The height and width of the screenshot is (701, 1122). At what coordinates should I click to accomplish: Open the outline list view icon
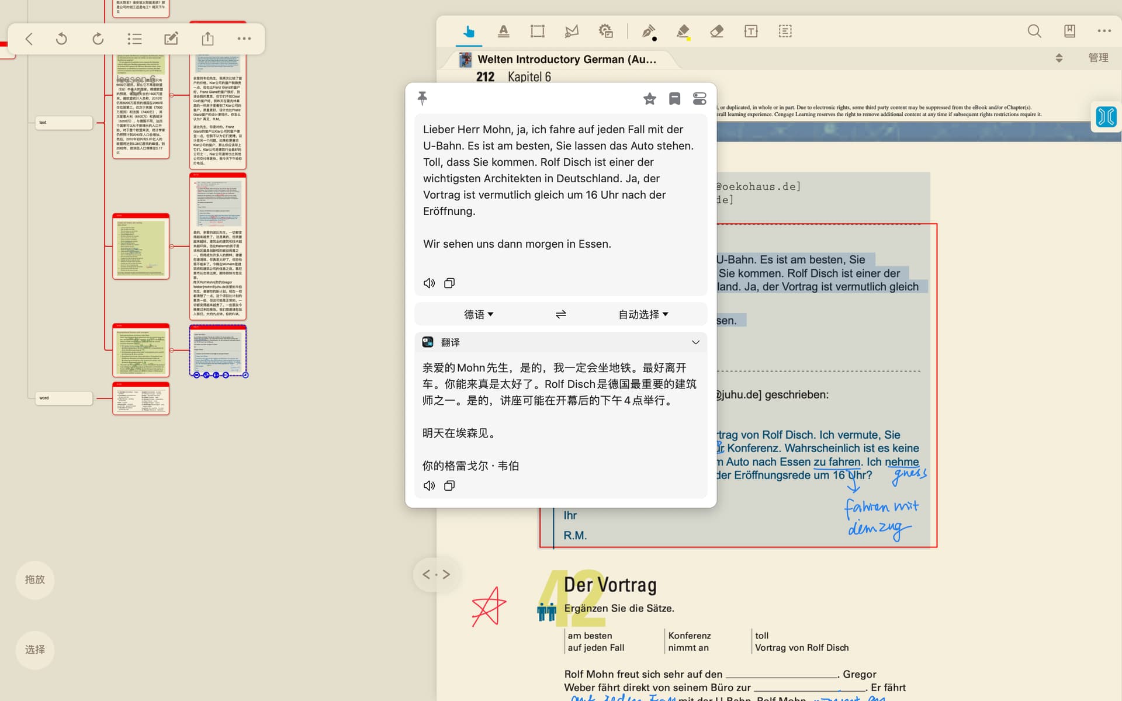pos(134,39)
